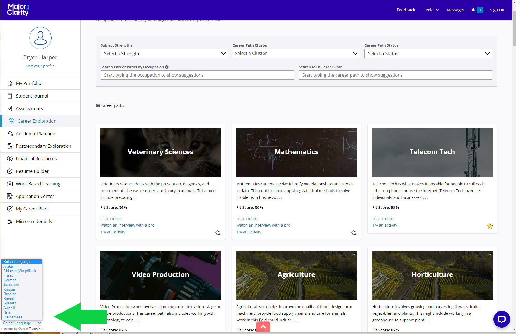This screenshot has height=334, width=516.
Task: Click the info icon beside Search by Occupation
Action: coord(167,67)
